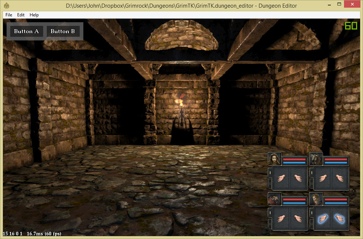Screen dimensions: 363x239
Task: Open the ratling champion's portrait
Action: (x=274, y=199)
